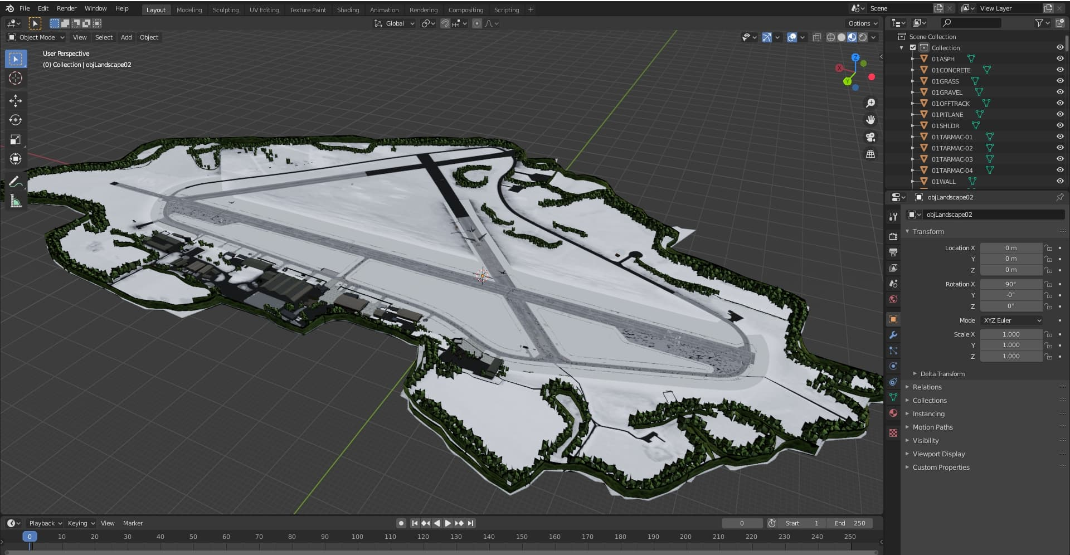Image resolution: width=1070 pixels, height=555 pixels.
Task: Hide the 01GRASS object in outliner
Action: click(1060, 81)
